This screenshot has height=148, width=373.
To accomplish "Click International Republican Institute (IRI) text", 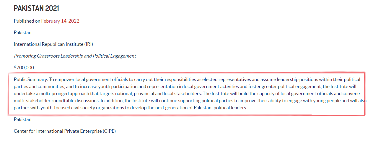I will coord(53,44).
